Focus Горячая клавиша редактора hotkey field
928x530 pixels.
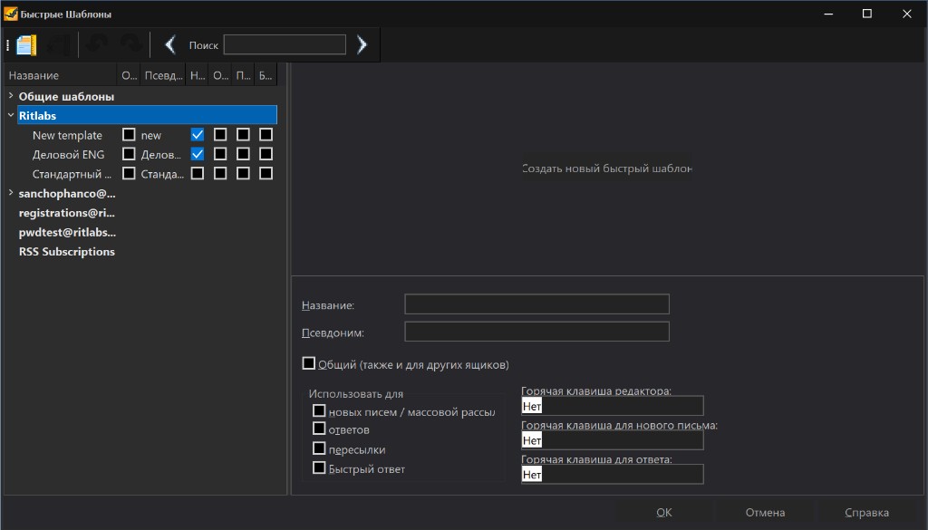[612, 406]
